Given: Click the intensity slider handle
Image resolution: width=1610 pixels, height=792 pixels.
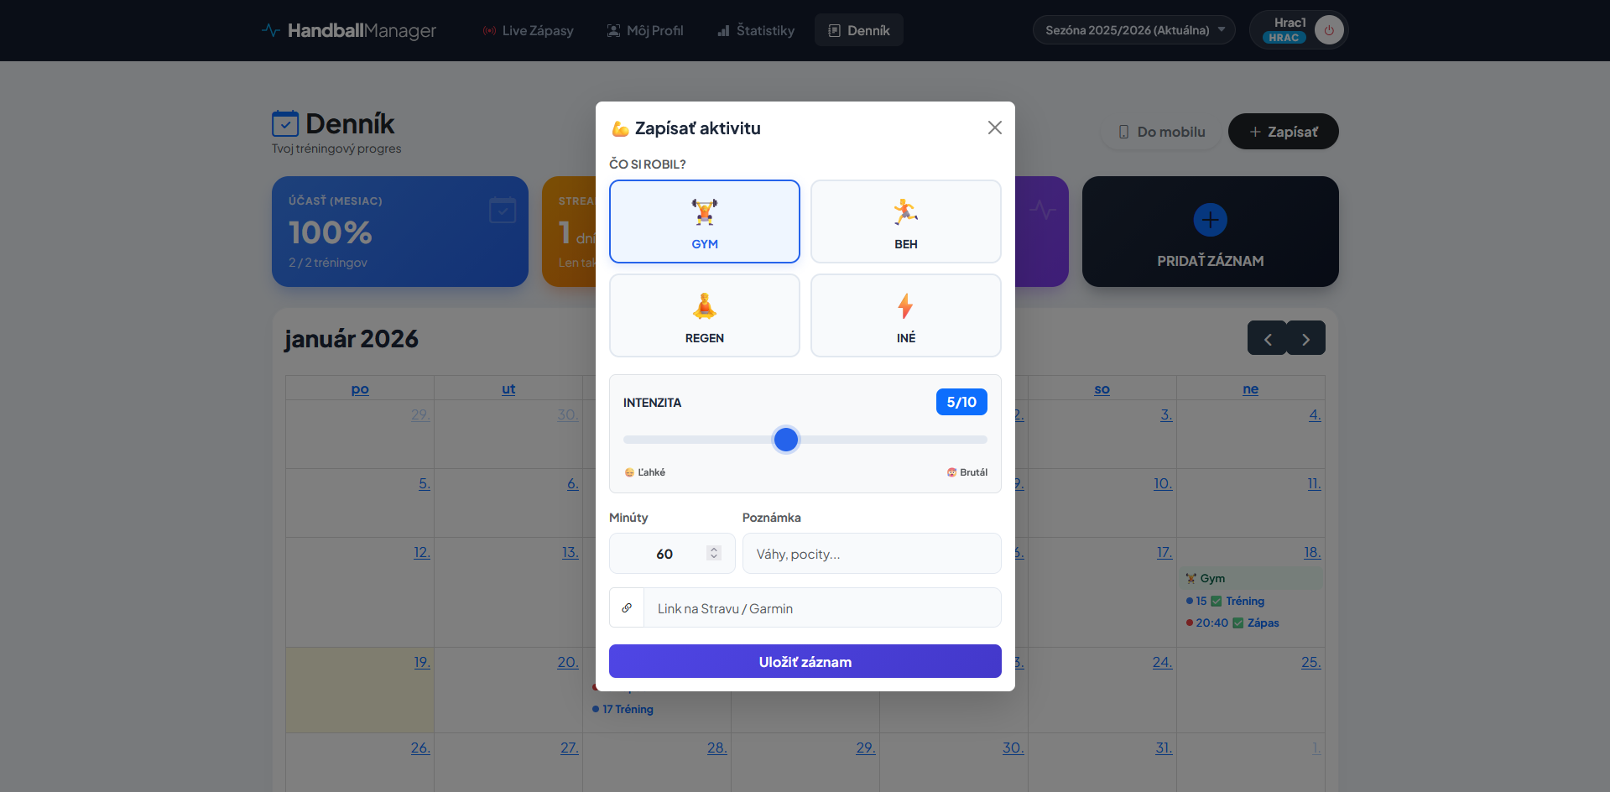Looking at the screenshot, I should [x=786, y=440].
